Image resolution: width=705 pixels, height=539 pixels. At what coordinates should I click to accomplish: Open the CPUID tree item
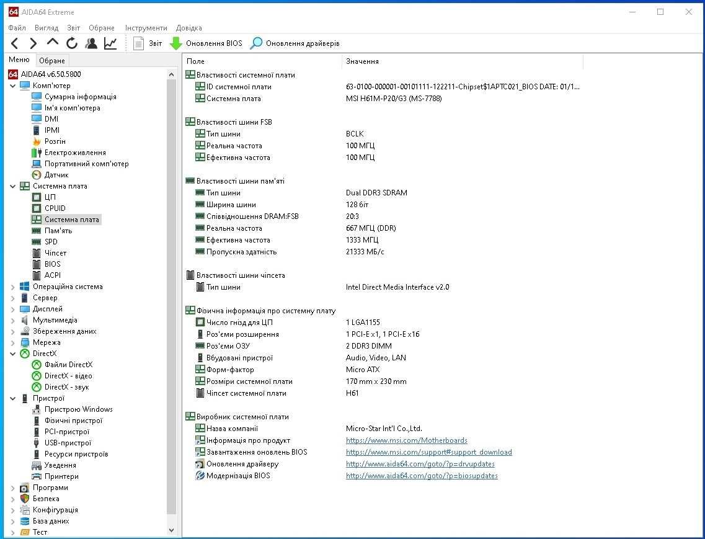49,208
